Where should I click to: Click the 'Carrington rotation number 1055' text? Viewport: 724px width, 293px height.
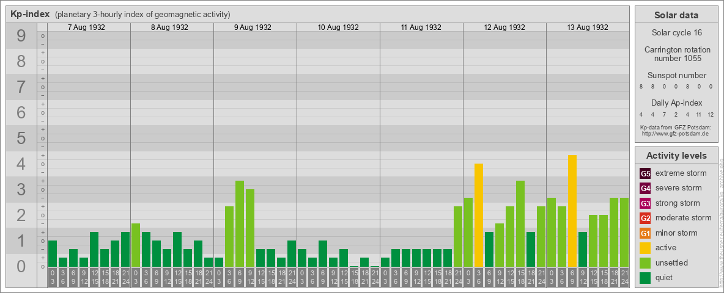coord(676,54)
